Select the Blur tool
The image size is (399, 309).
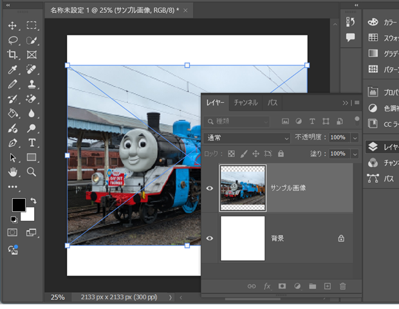(32, 113)
